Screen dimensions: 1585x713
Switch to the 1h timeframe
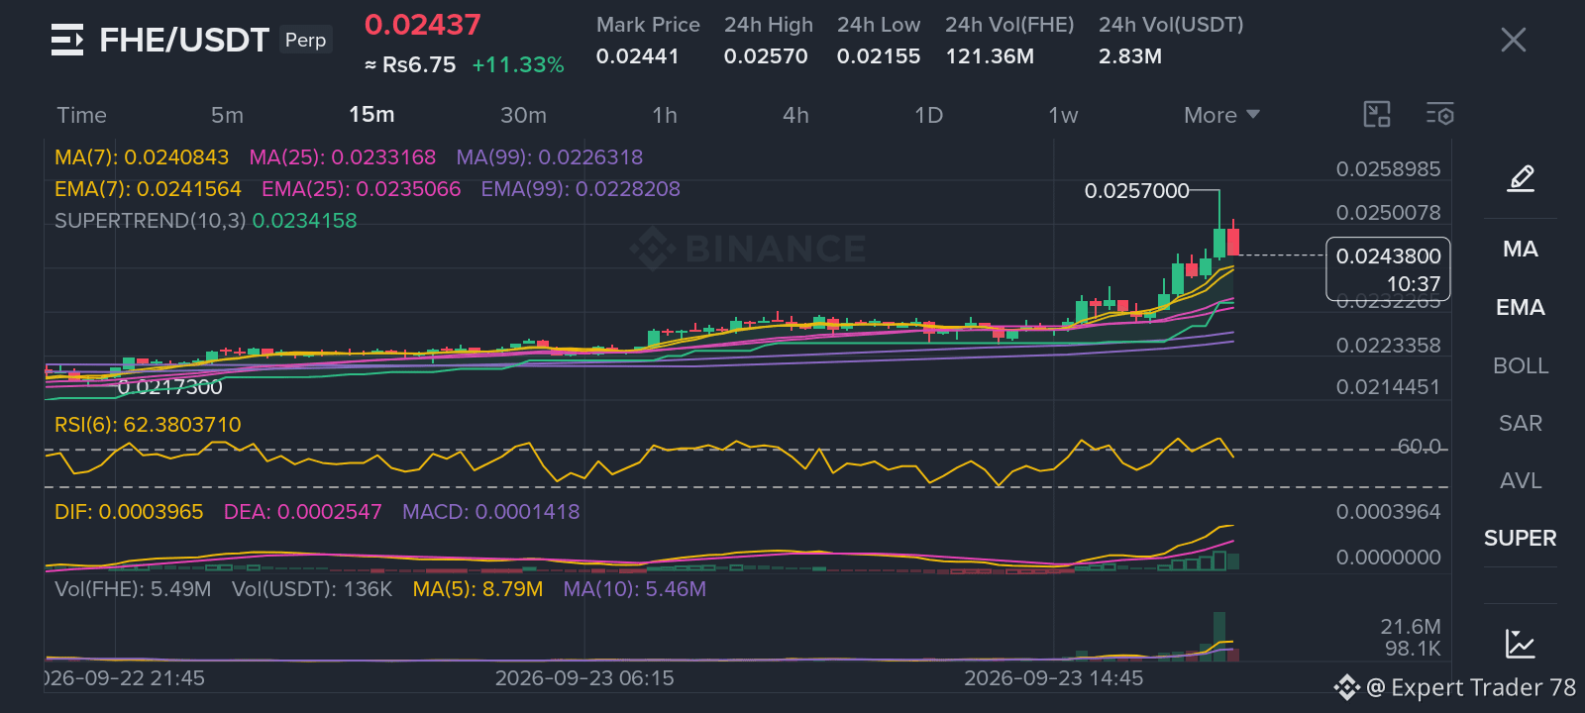pyautogui.click(x=665, y=115)
